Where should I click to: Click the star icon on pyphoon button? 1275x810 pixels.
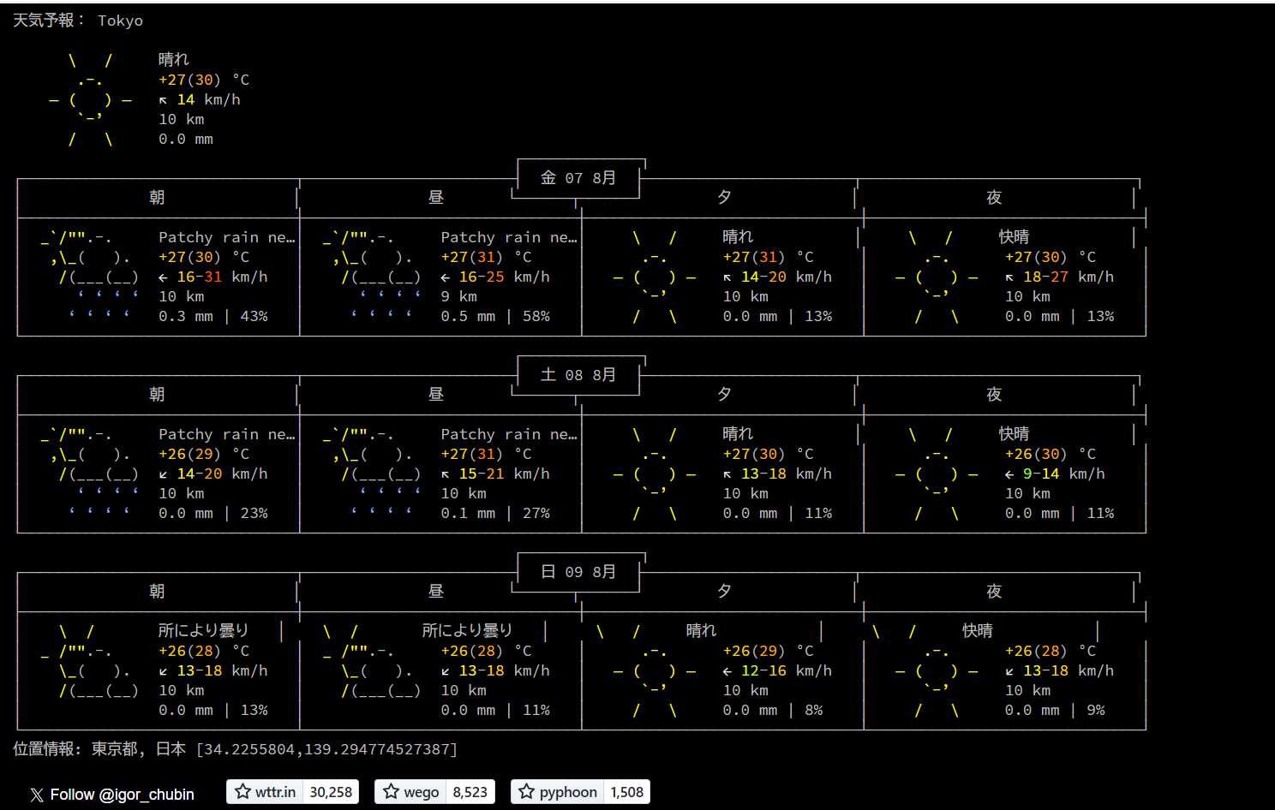click(527, 792)
